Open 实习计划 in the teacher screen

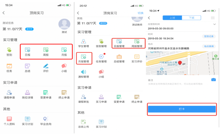[x=101, y=124]
